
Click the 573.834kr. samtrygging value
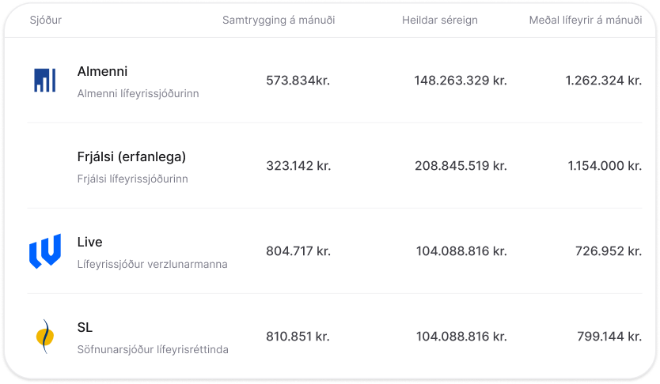[x=298, y=81]
